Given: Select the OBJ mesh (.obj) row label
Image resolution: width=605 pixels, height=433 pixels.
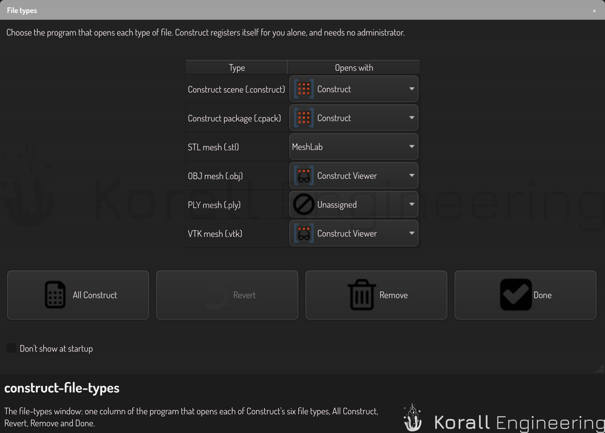Looking at the screenshot, I should coord(215,176).
